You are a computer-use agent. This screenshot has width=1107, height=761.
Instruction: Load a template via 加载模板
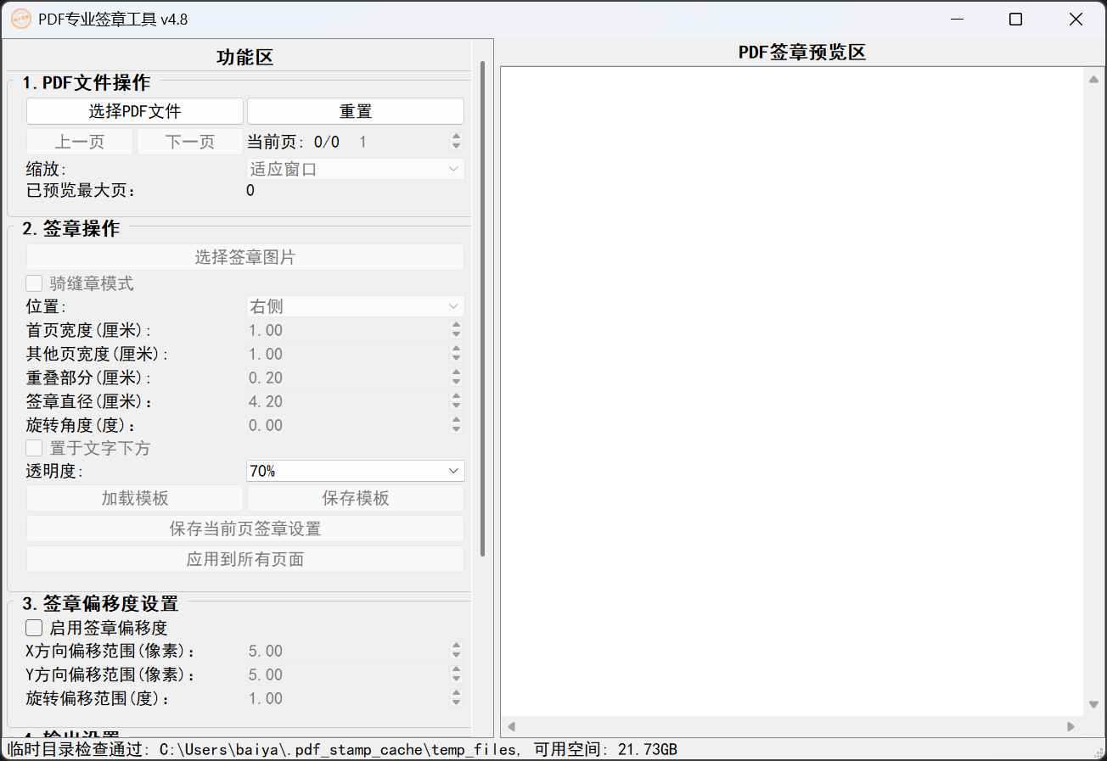click(x=134, y=498)
